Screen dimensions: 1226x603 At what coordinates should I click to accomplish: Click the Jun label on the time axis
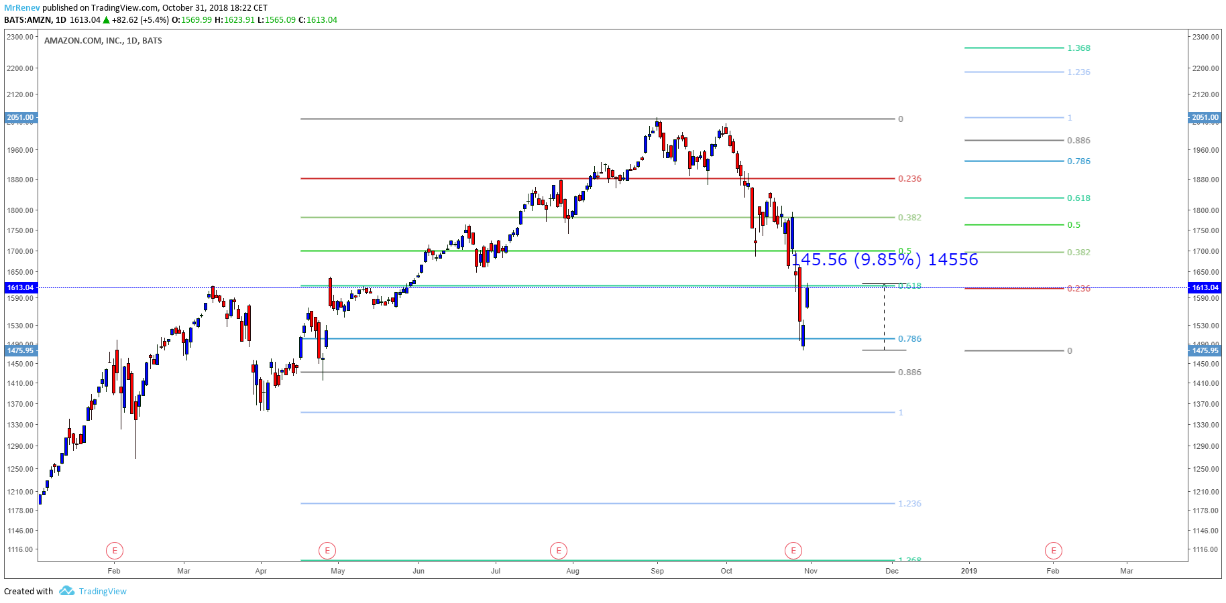(419, 571)
